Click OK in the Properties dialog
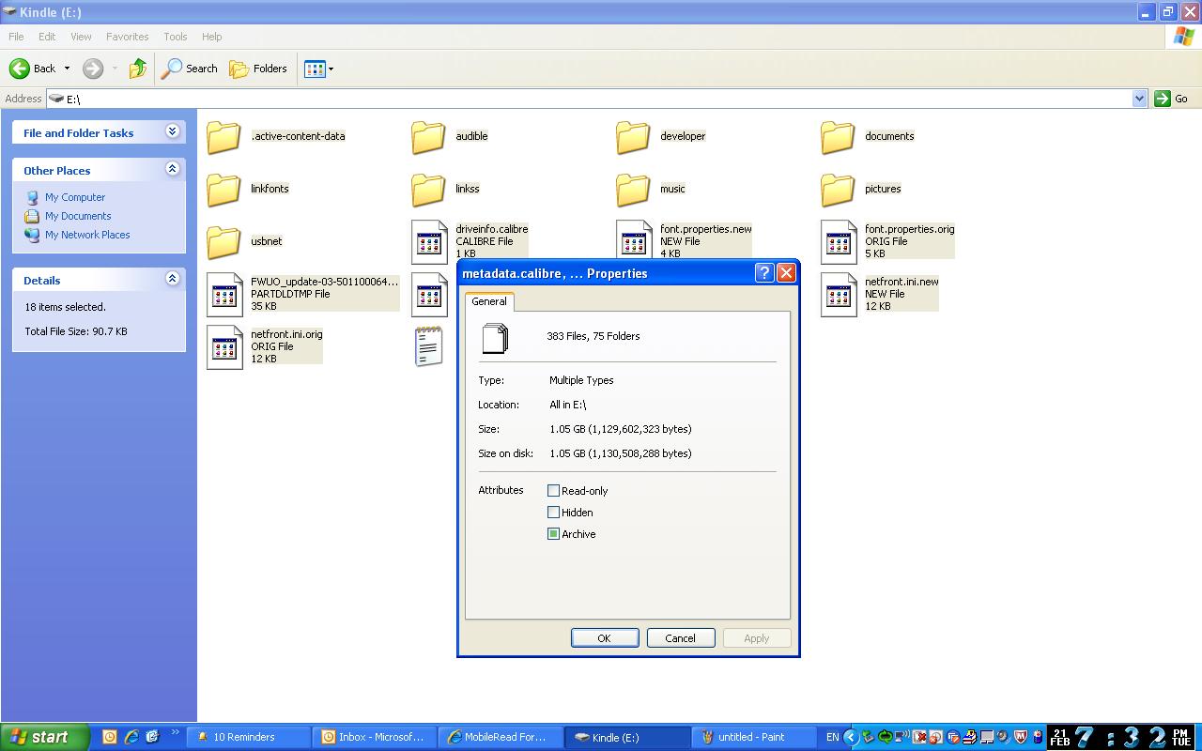This screenshot has width=1202, height=751. 604,638
